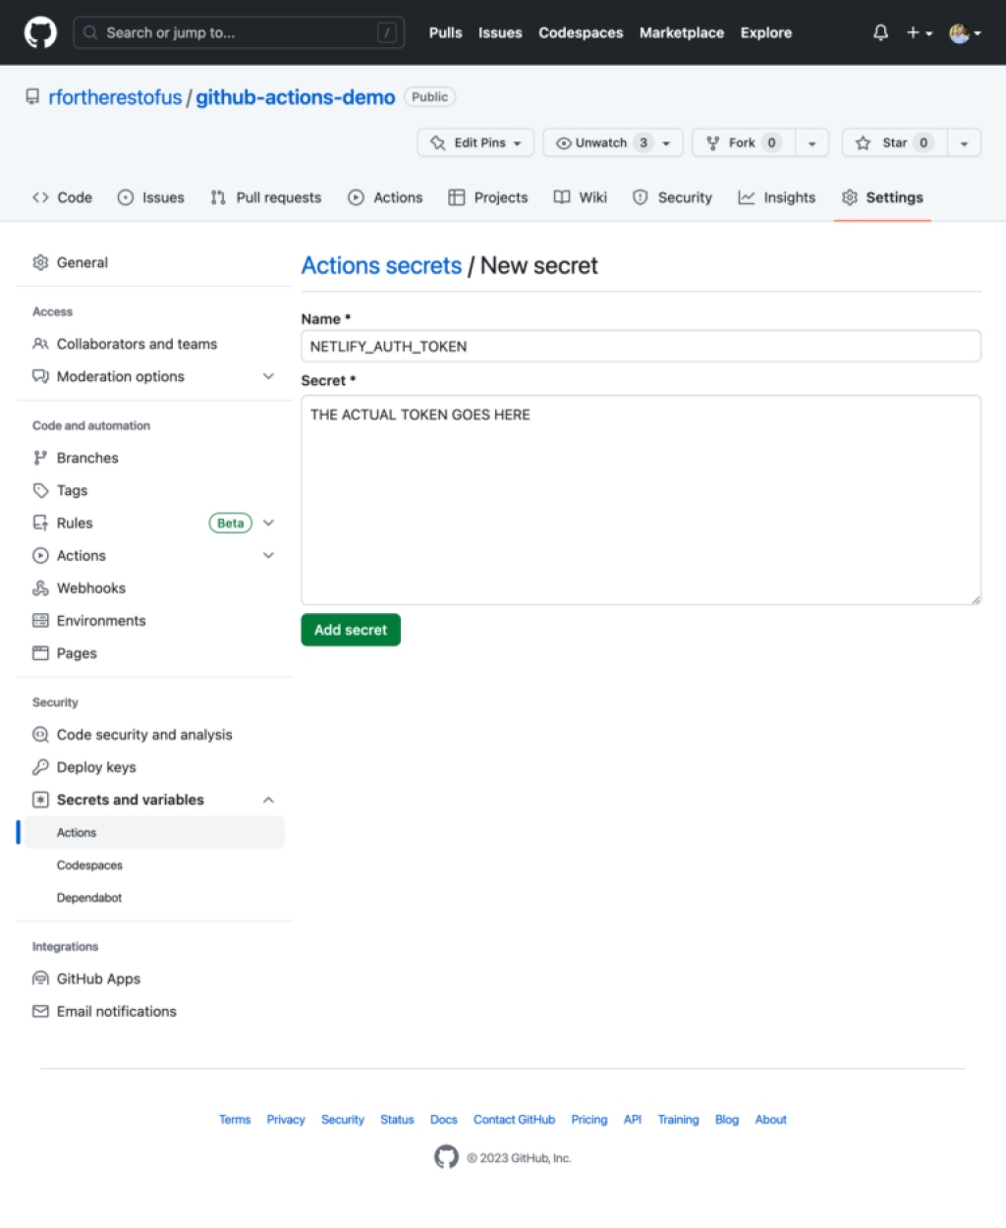Click the sidebar Actions play icon

[40, 555]
